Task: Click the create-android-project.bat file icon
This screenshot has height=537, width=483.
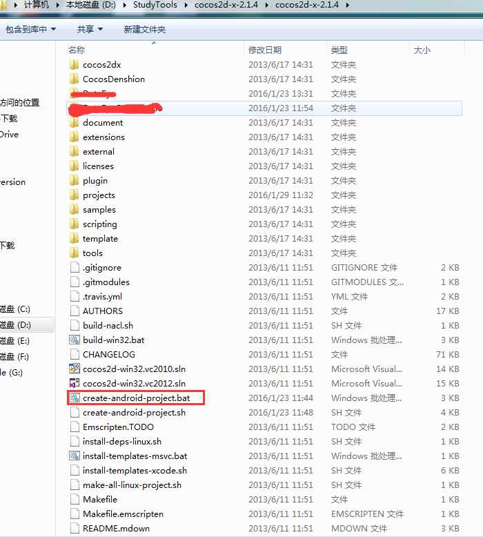Action: 75,398
